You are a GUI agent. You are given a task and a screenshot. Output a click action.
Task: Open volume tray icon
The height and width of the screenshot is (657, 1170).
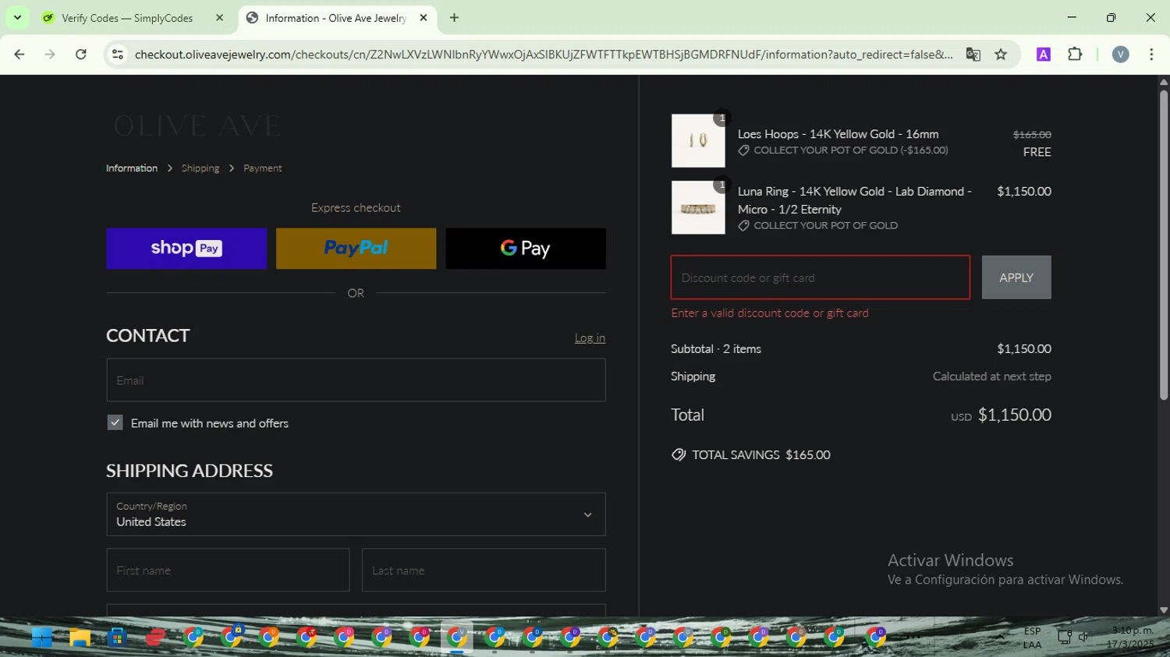[1083, 637]
